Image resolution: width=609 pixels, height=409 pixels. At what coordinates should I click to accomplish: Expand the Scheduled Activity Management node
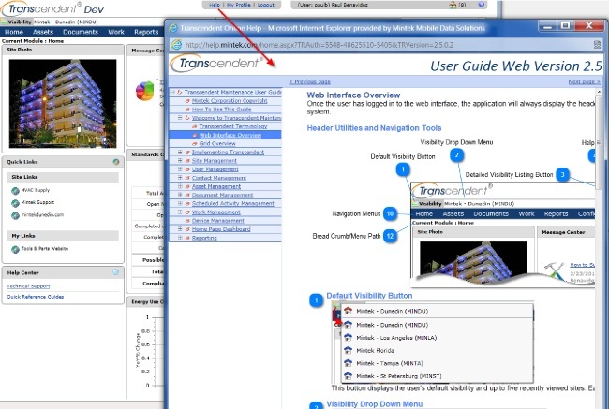[180, 203]
